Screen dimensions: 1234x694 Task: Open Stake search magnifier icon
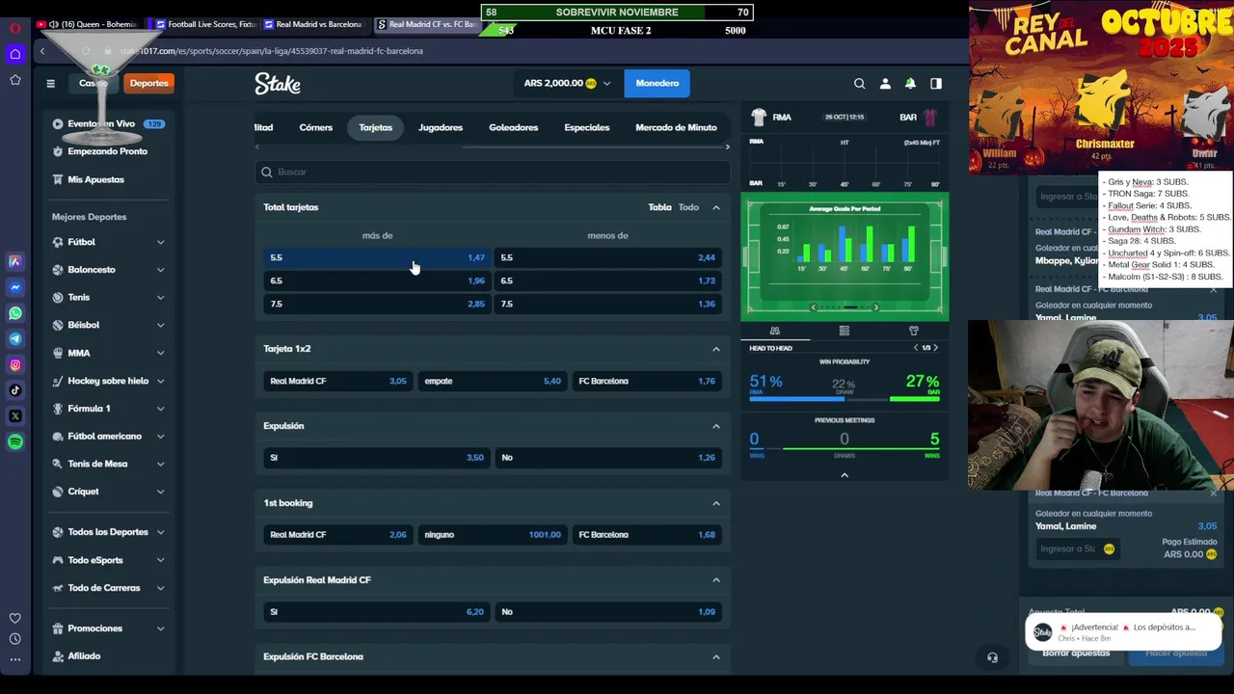pyautogui.click(x=859, y=84)
